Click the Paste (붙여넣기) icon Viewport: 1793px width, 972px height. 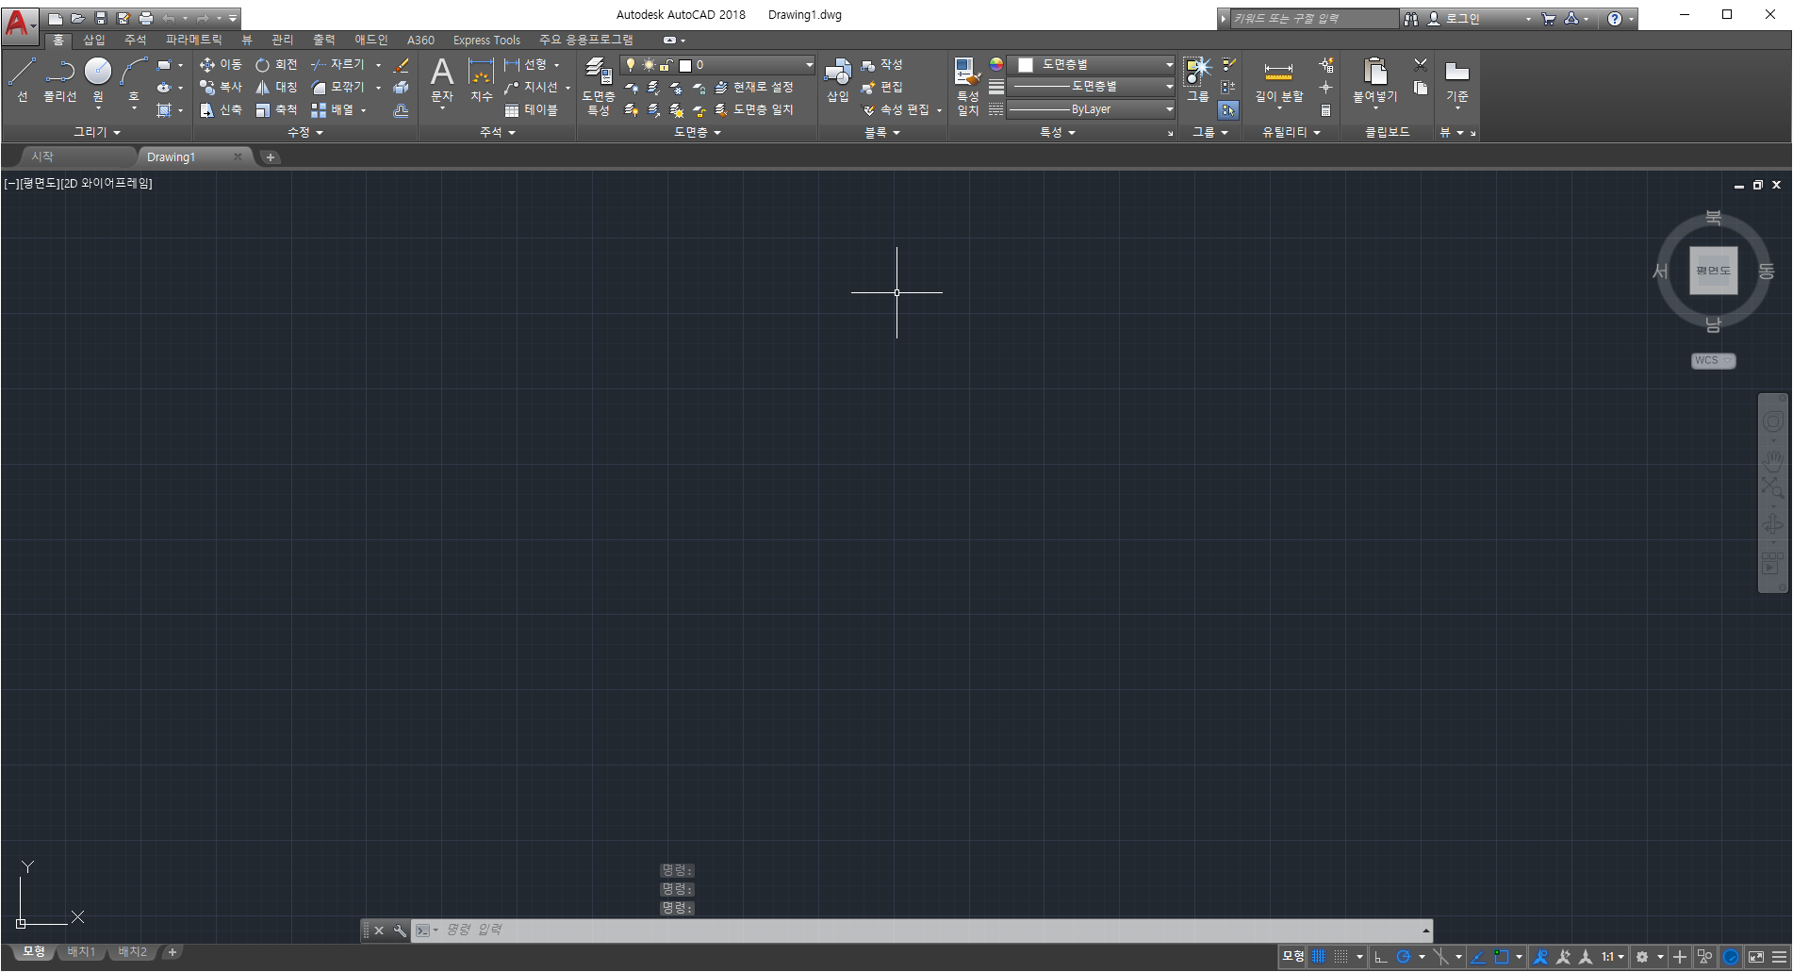1375,80
